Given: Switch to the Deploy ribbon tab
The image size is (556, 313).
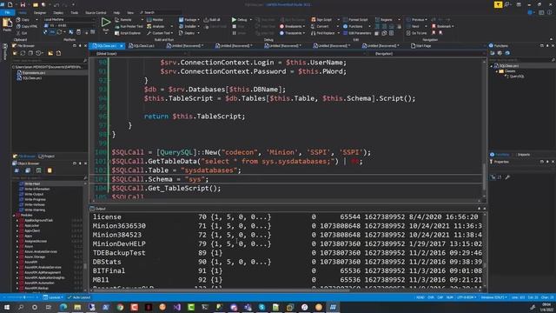Looking at the screenshot, I should pos(58,12).
